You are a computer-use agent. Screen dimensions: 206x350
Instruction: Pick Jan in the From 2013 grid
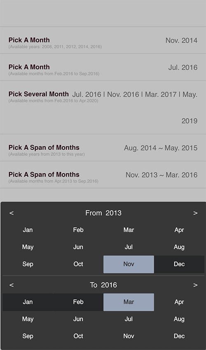click(28, 230)
